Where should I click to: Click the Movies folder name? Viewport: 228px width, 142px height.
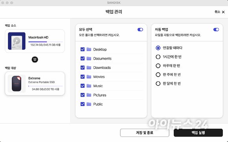click(x=99, y=77)
